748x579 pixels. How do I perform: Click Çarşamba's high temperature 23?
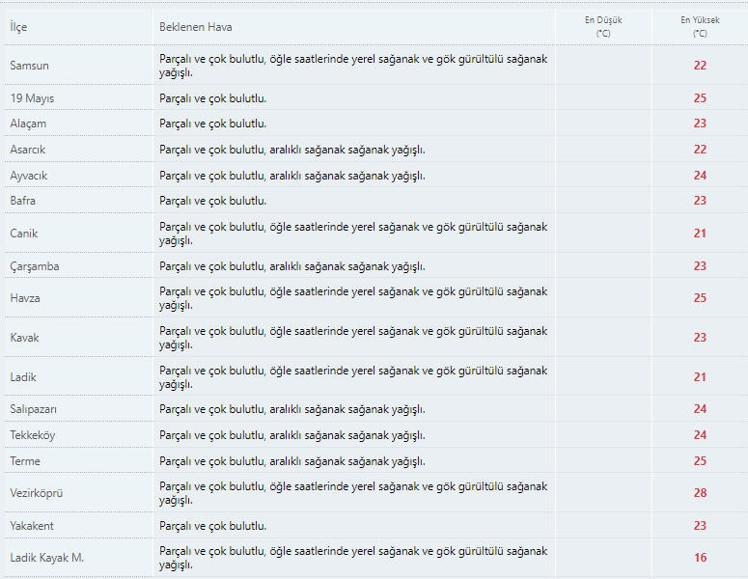pos(700,266)
